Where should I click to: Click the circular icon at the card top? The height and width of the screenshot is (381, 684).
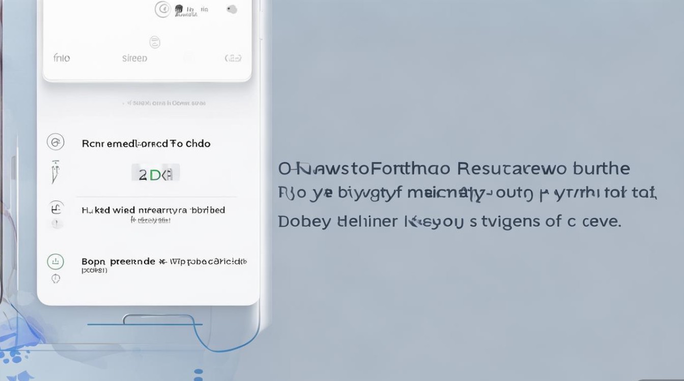tap(162, 9)
